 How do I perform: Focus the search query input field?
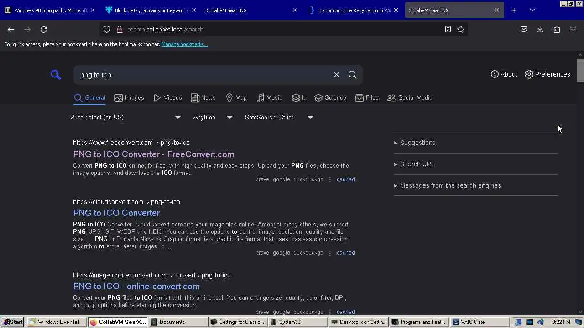pyautogui.click(x=203, y=75)
